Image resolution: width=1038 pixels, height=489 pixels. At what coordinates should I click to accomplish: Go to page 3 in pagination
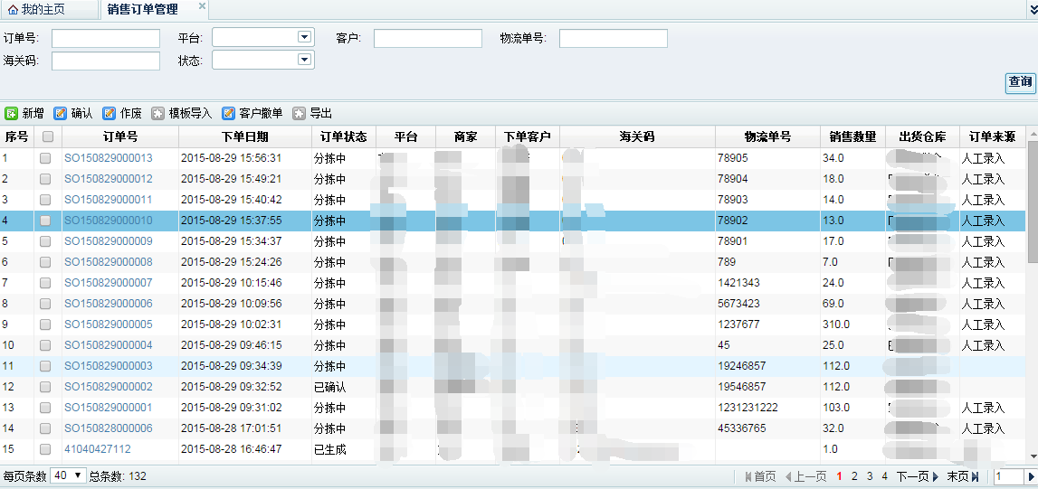click(870, 476)
